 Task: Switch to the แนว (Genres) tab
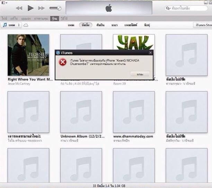point(115,25)
